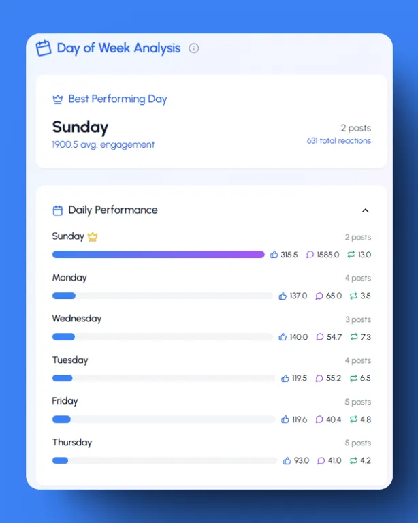Click the 1900.5 avg. engagement text
The height and width of the screenshot is (523, 418).
click(103, 144)
